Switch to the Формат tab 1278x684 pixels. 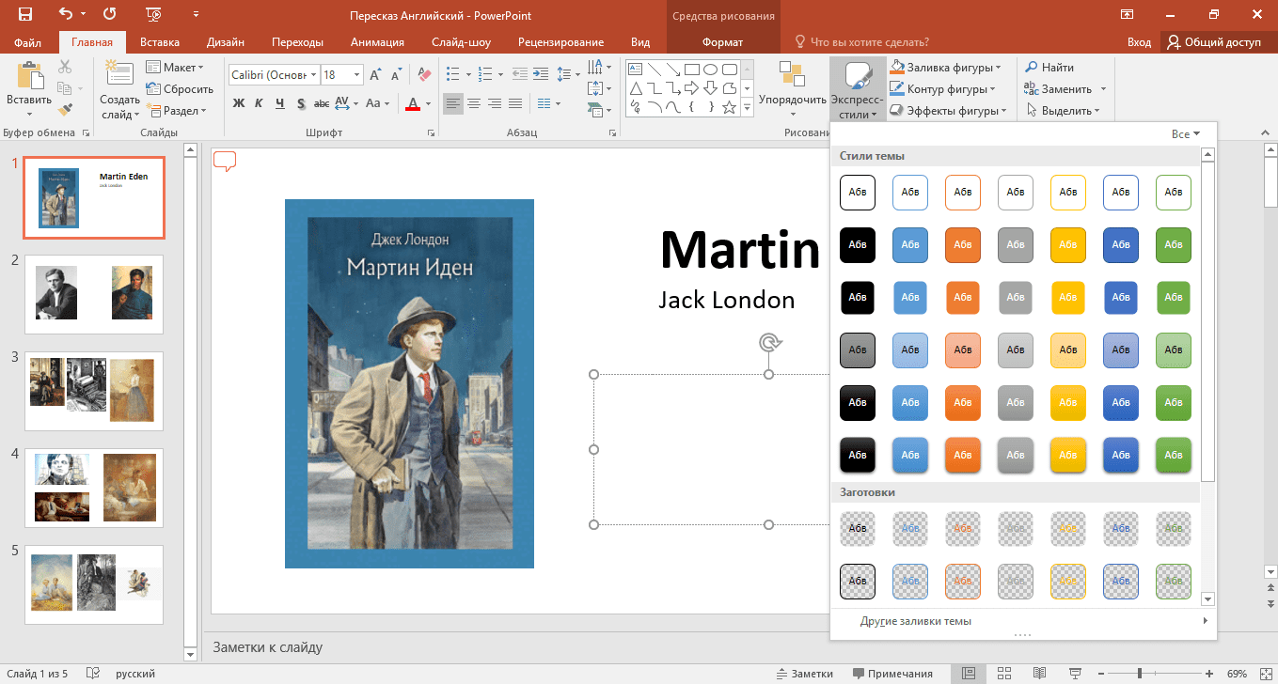click(x=722, y=42)
